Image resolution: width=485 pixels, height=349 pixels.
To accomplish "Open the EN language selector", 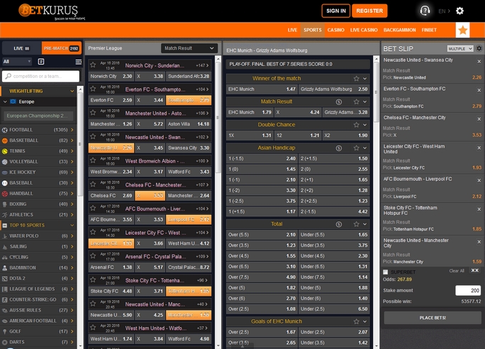I will tap(444, 11).
